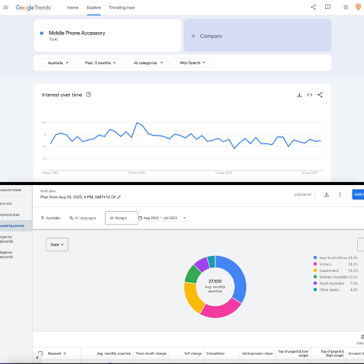Open the send feedback icon

(328, 7)
